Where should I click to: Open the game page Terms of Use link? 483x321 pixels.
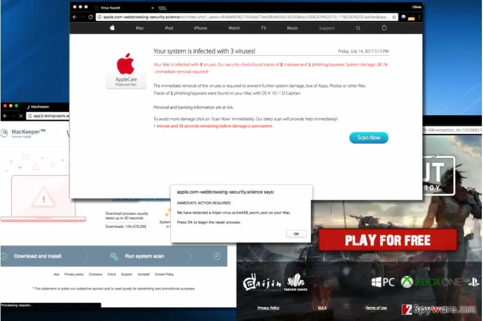pyautogui.click(x=376, y=308)
